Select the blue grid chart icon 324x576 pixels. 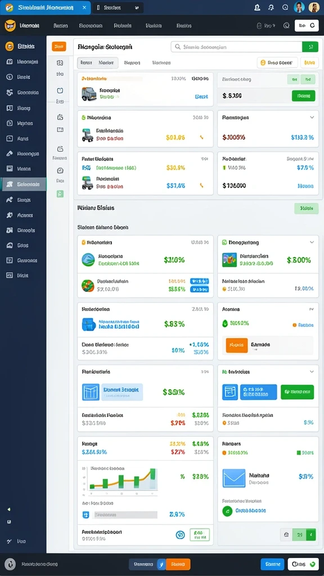pos(91,392)
